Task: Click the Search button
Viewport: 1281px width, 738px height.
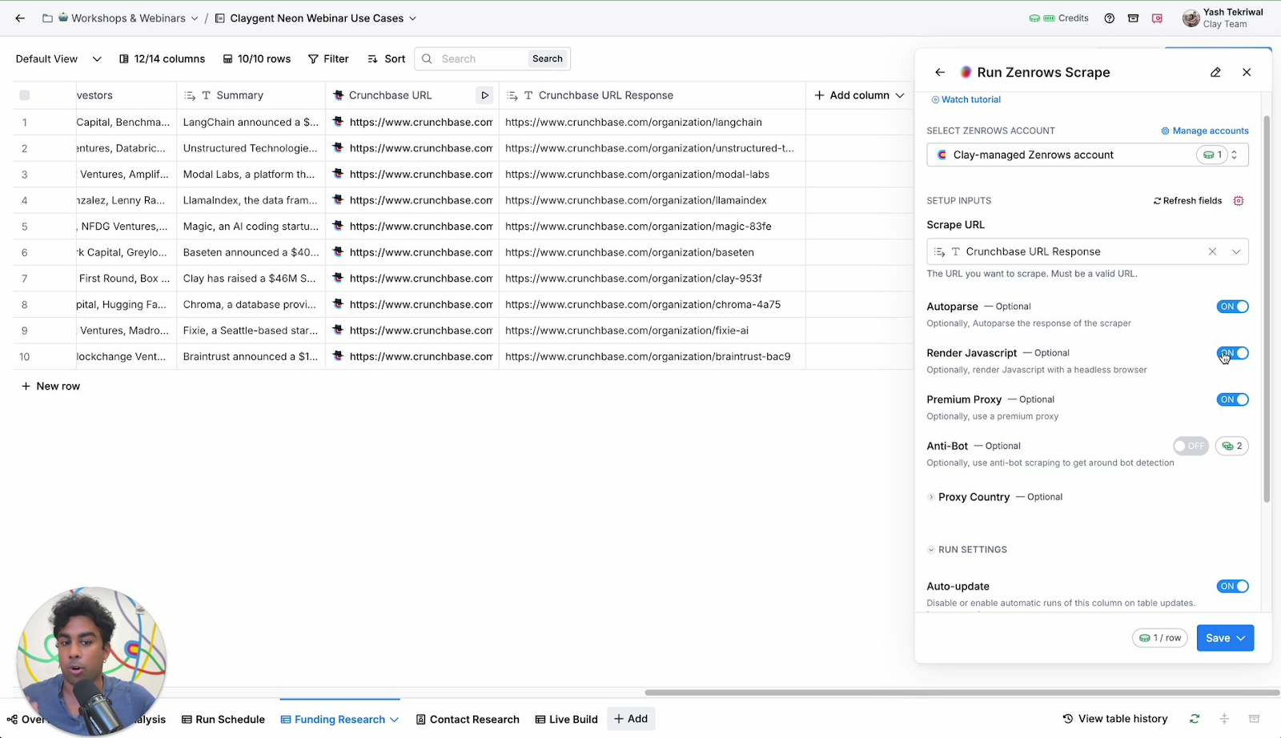Action: tap(548, 58)
